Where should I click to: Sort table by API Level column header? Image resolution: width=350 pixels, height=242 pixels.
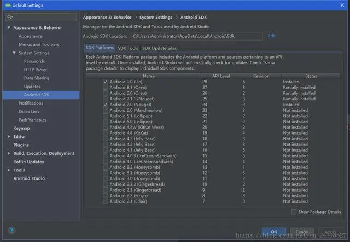[221, 76]
